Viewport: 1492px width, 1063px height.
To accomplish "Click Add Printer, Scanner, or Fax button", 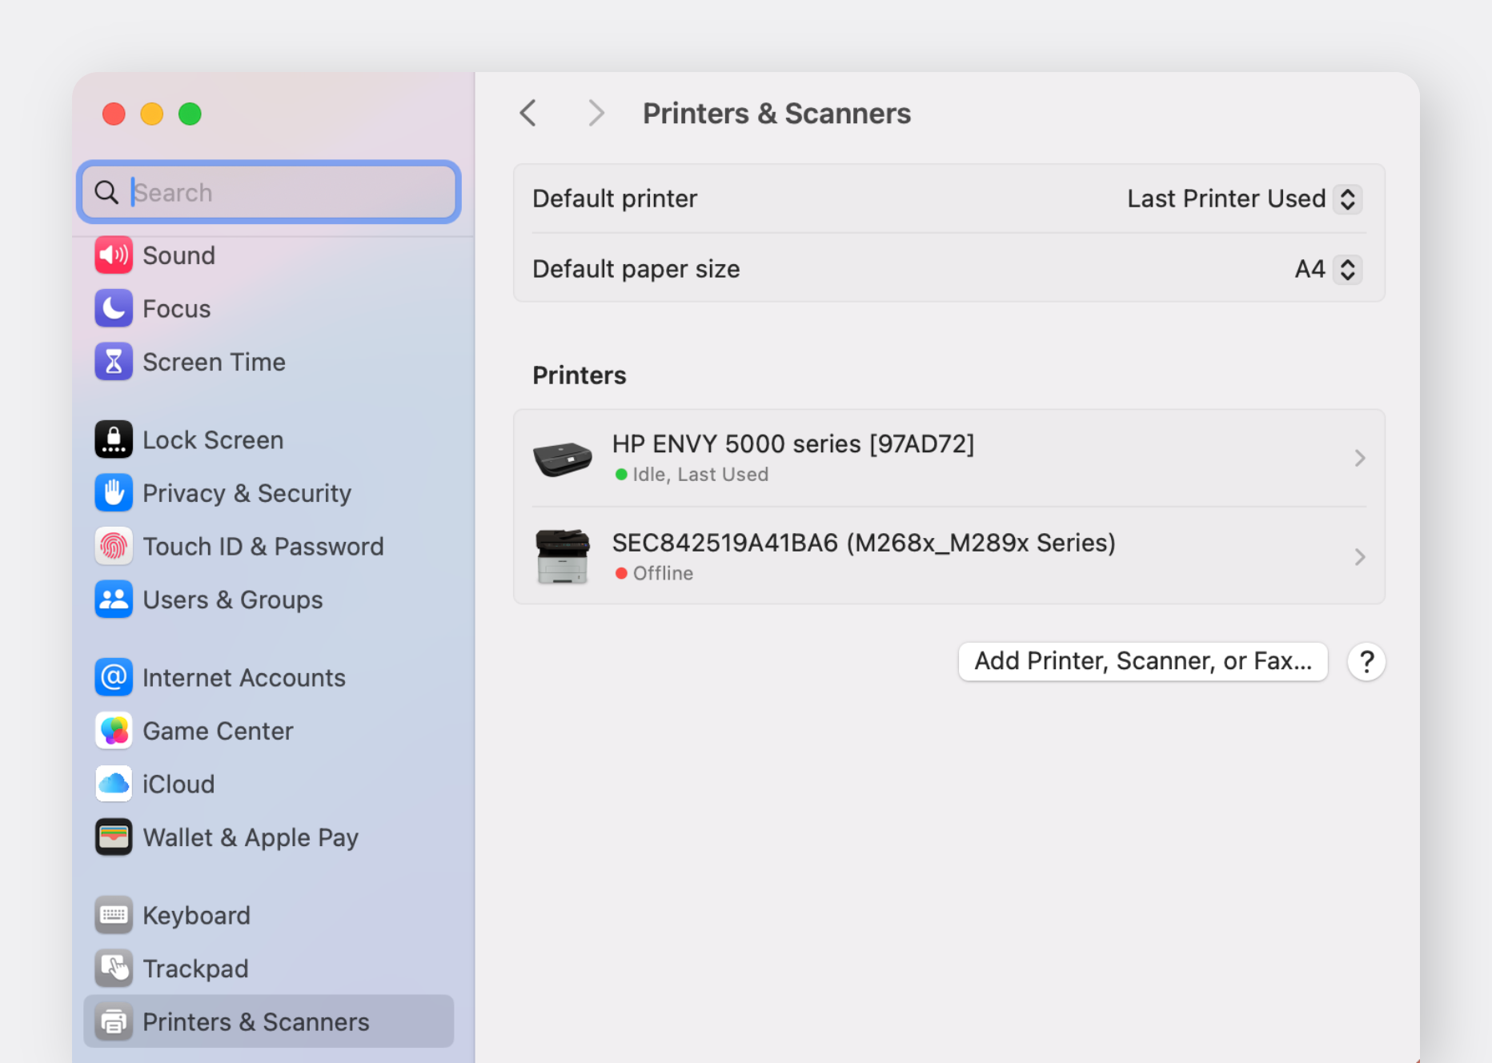I will pos(1142,661).
